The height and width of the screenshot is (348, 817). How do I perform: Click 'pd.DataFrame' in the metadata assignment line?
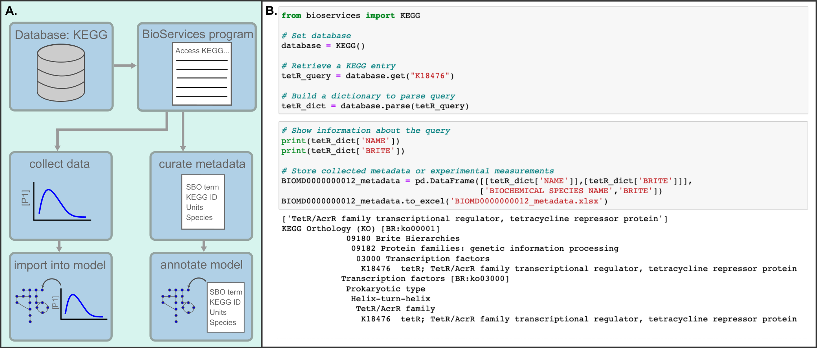click(445, 181)
